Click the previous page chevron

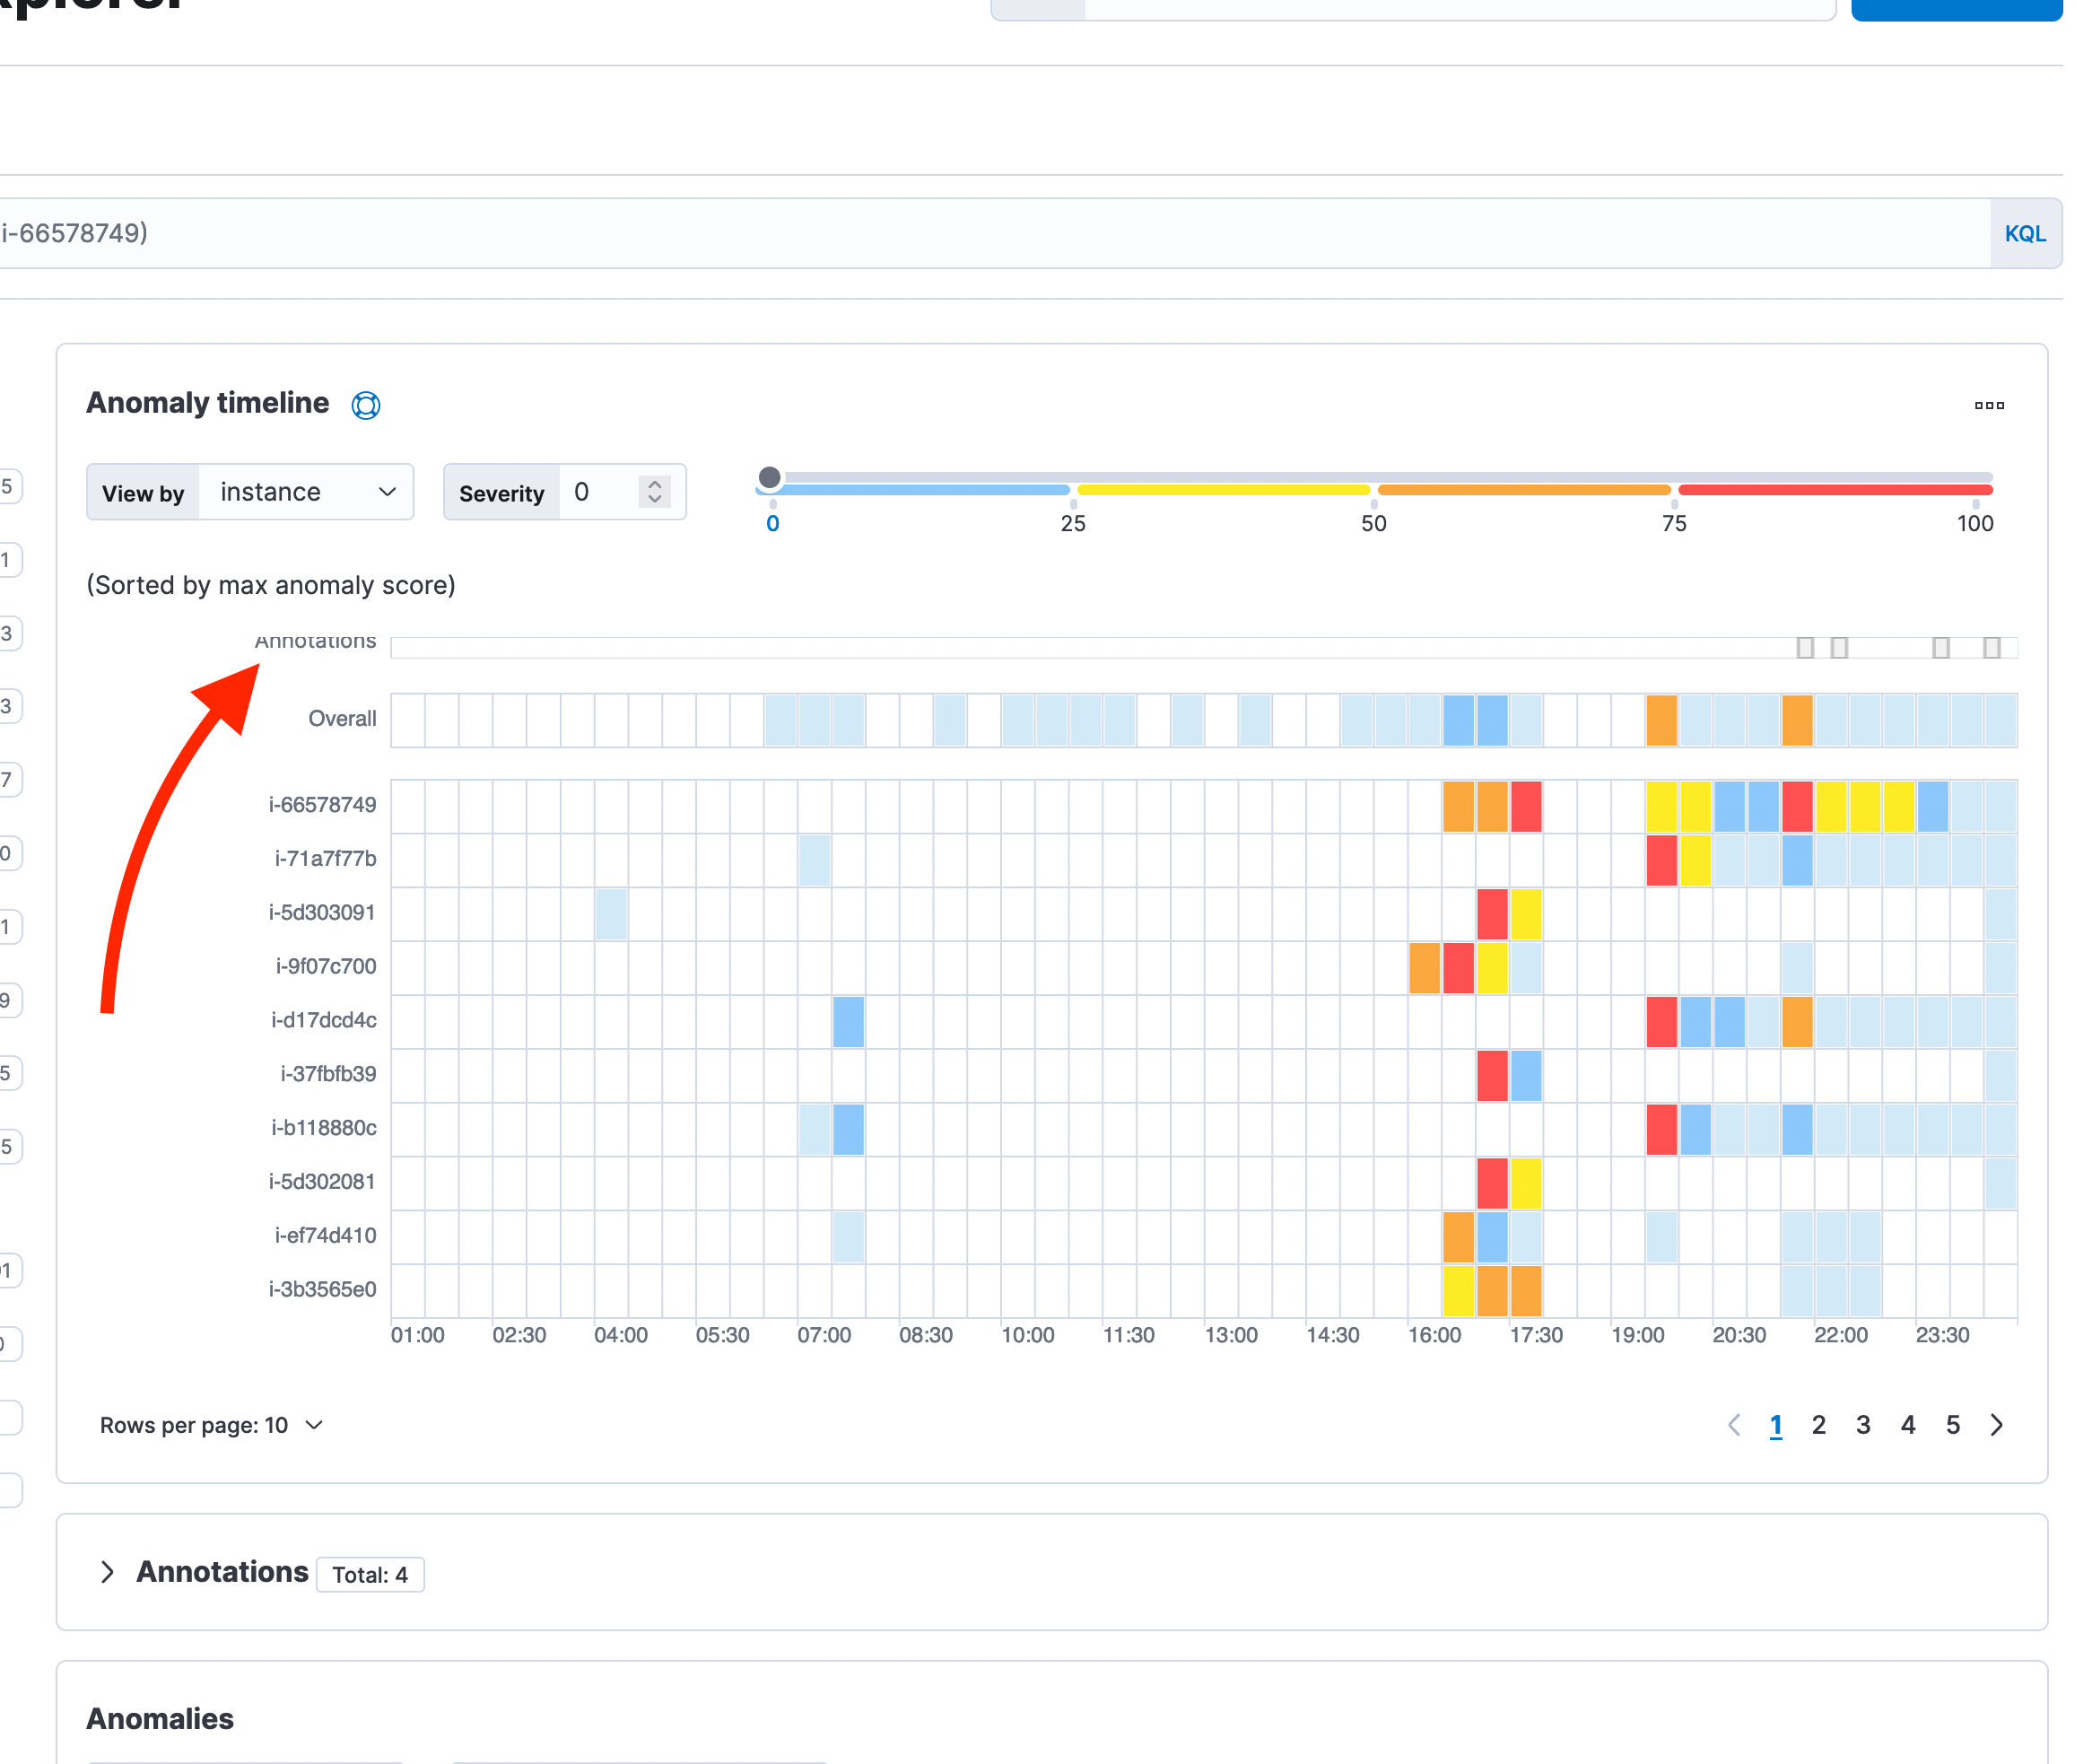(1733, 1425)
